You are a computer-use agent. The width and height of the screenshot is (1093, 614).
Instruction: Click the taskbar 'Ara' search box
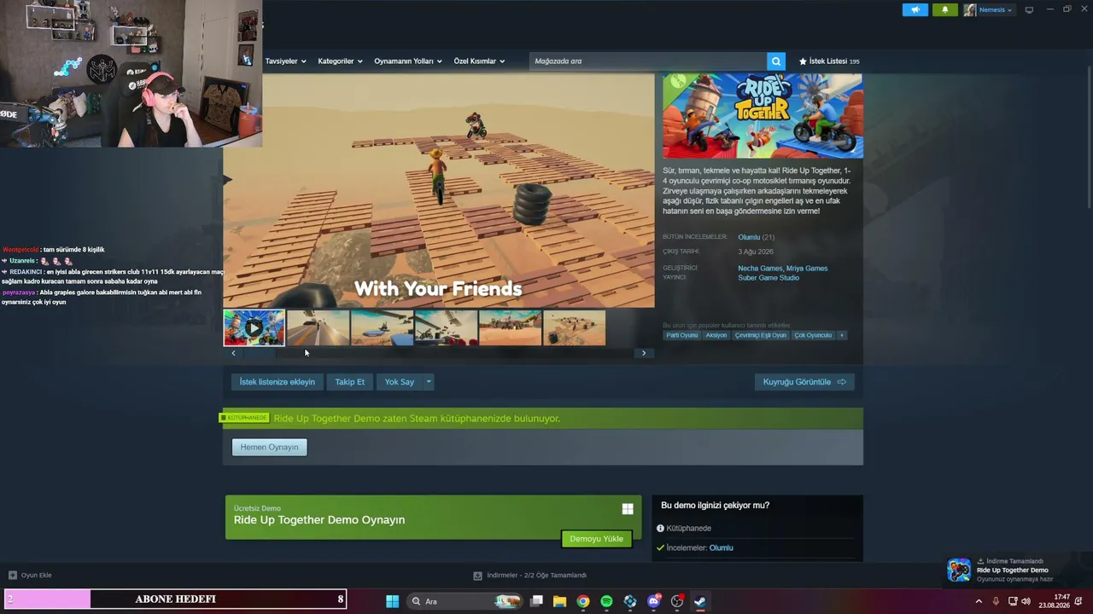click(463, 601)
